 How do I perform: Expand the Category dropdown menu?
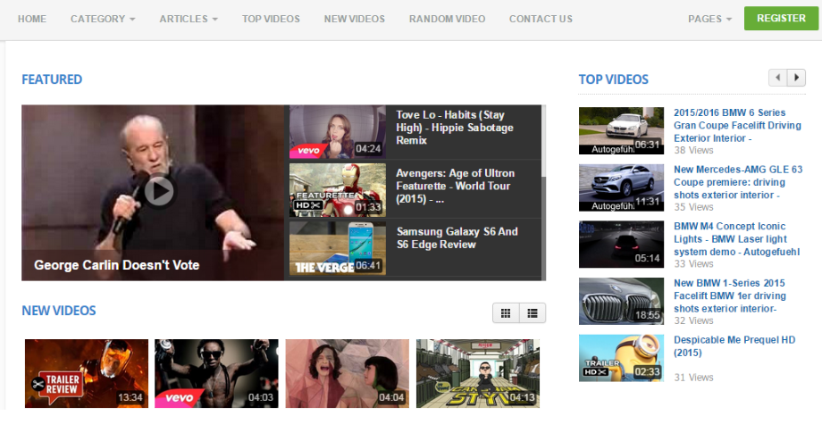coord(103,19)
